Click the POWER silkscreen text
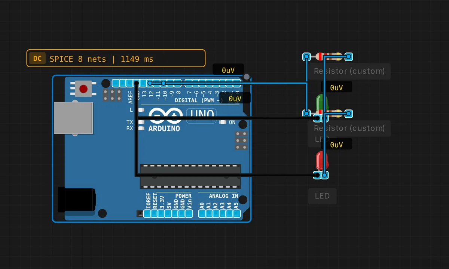The image size is (449, 269). tap(183, 196)
